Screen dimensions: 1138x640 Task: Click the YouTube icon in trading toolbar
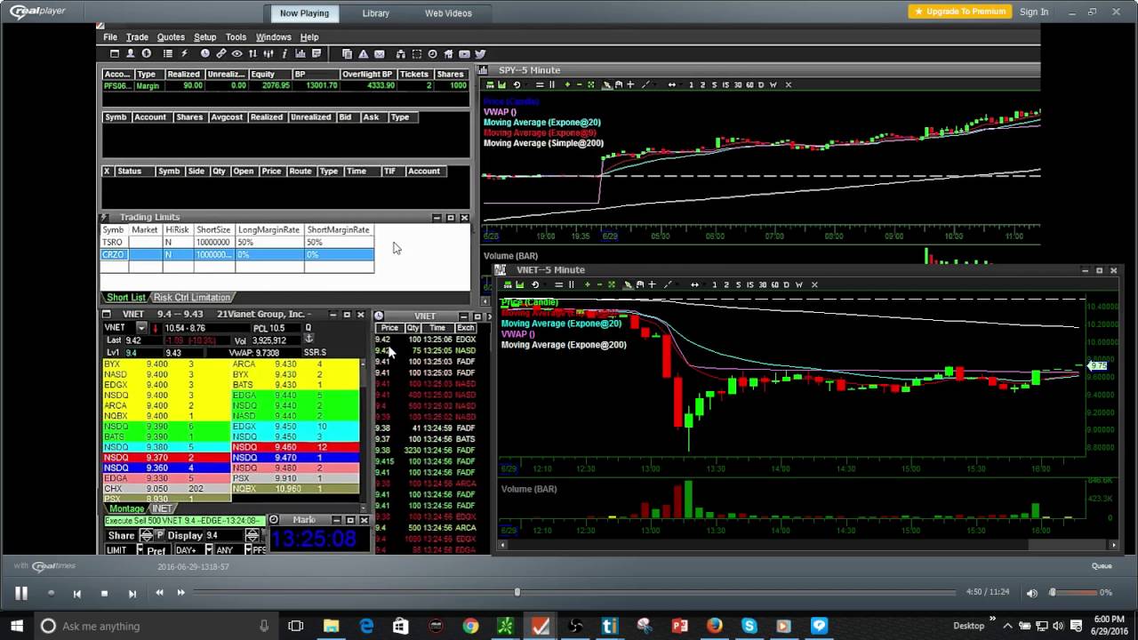point(464,53)
